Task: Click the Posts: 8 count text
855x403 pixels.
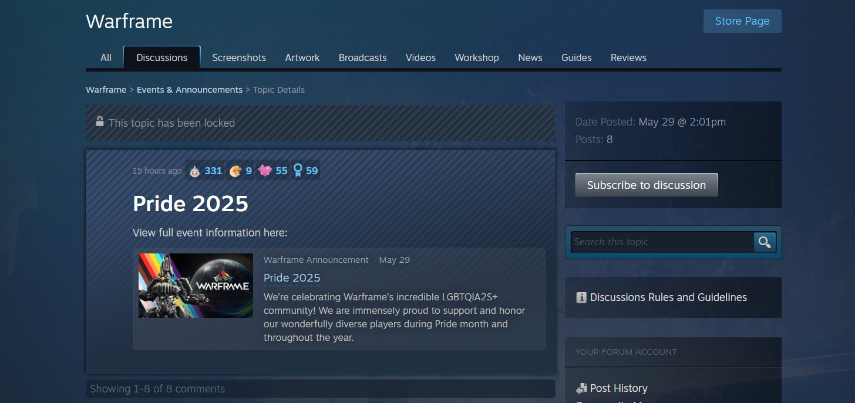Action: (x=594, y=140)
